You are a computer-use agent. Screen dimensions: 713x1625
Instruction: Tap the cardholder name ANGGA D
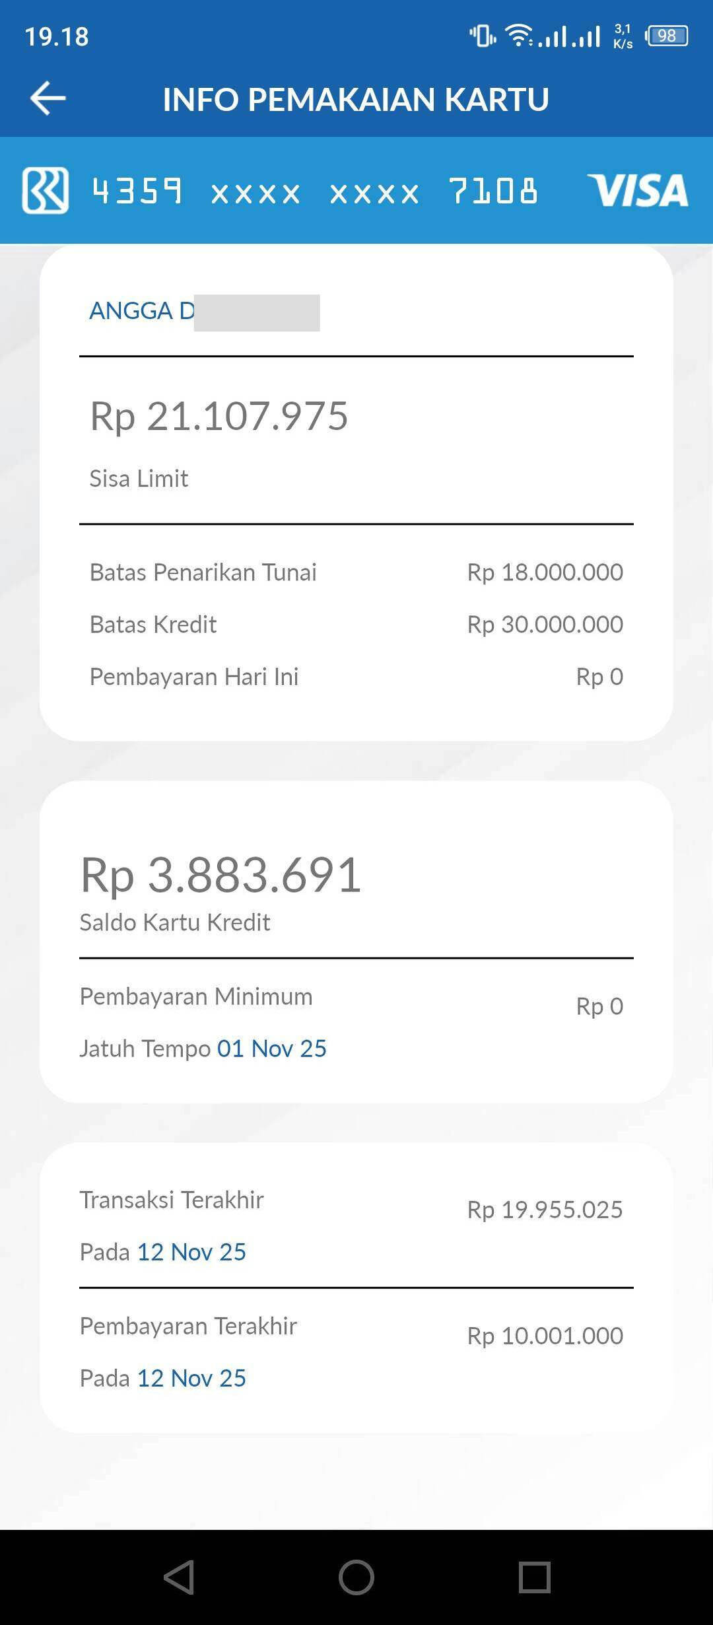(142, 311)
